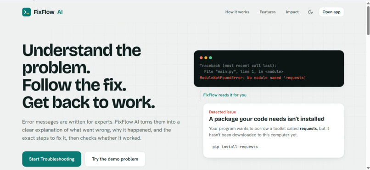Click the pip install requests command
Image resolution: width=370 pixels, height=170 pixels.
point(235,147)
